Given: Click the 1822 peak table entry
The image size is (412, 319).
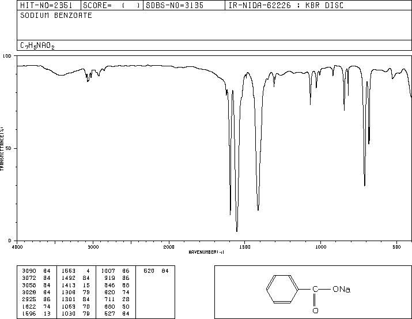Looking at the screenshot, I should (36, 307).
